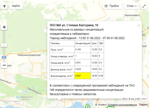Viewport: 150px width, 108px height.
Task: Click the Чернышевка map label
Action: point(132,15)
